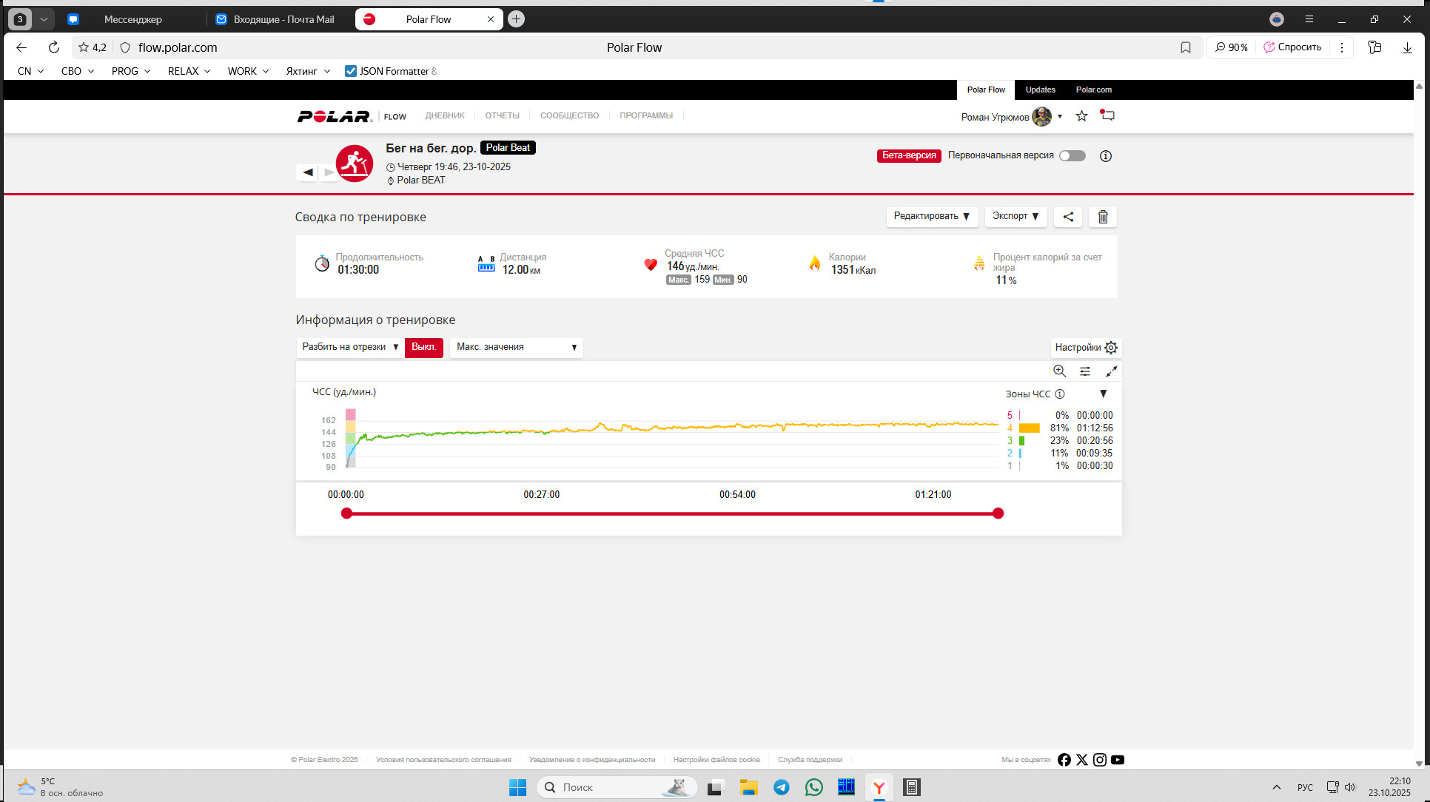Click the 'Спросить' assistant button
Image resolution: width=1430 pixels, height=802 pixels.
[1292, 47]
